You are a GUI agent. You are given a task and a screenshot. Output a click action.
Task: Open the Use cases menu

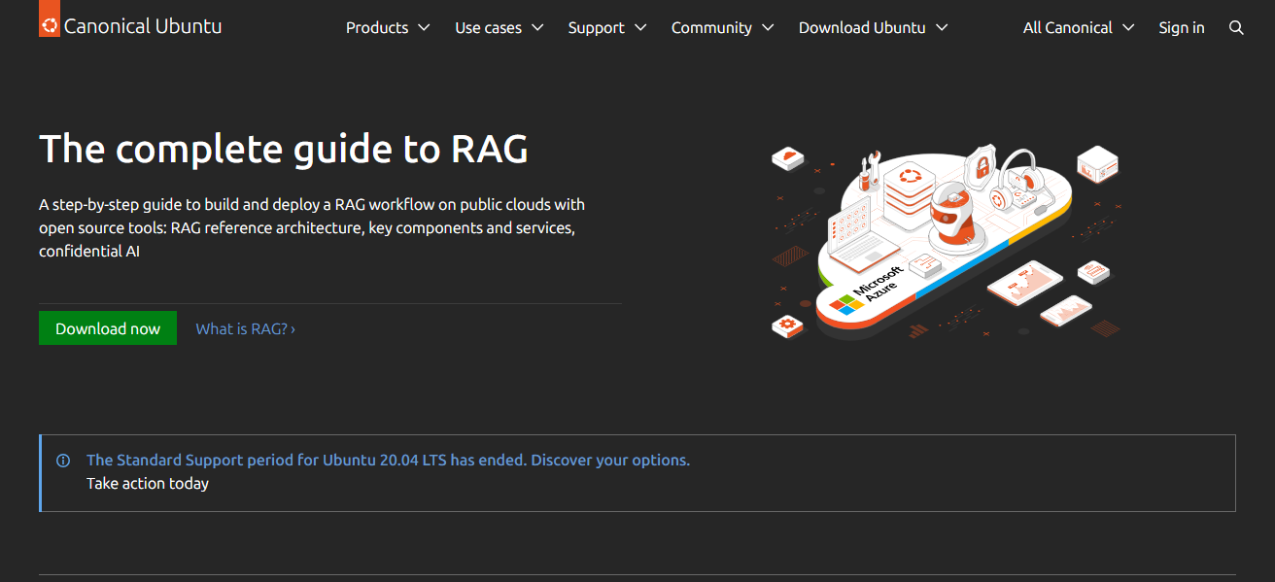[x=500, y=28]
